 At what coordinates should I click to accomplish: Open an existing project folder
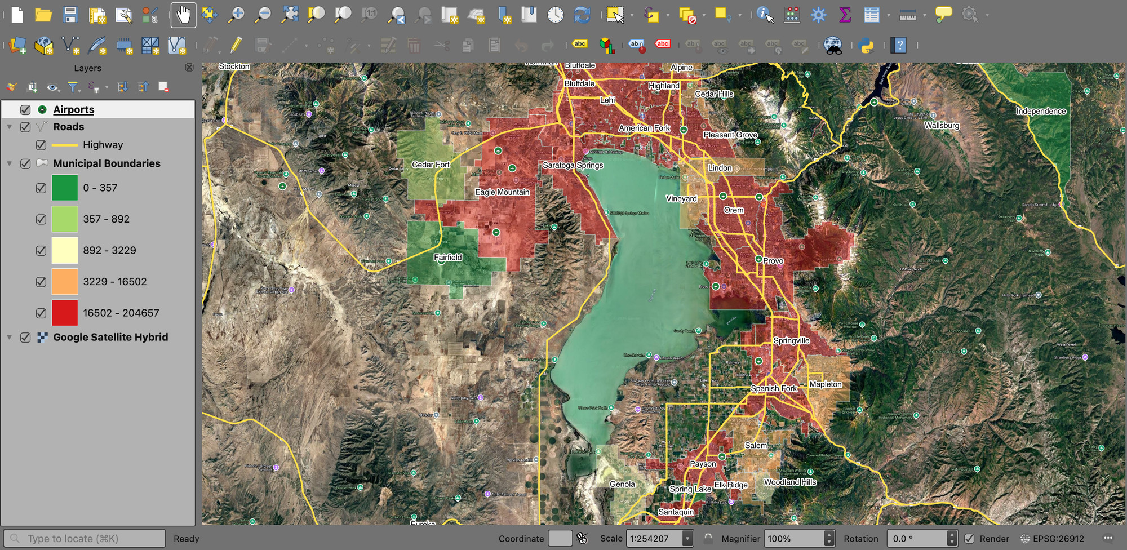(43, 15)
